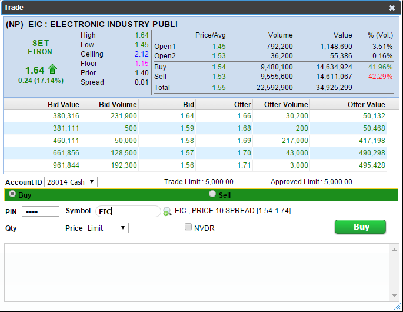The image size is (403, 312).
Task: Close the Trade window
Action: (x=392, y=8)
